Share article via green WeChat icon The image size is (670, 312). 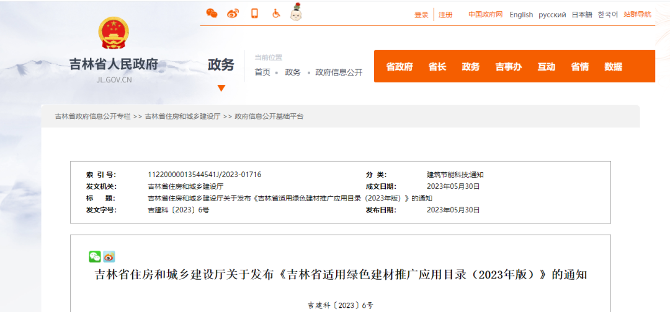tap(95, 256)
